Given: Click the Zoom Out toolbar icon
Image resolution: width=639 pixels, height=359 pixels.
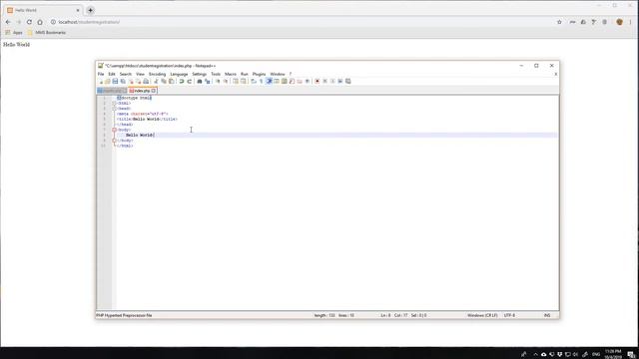Looking at the screenshot, I should click(x=226, y=82).
